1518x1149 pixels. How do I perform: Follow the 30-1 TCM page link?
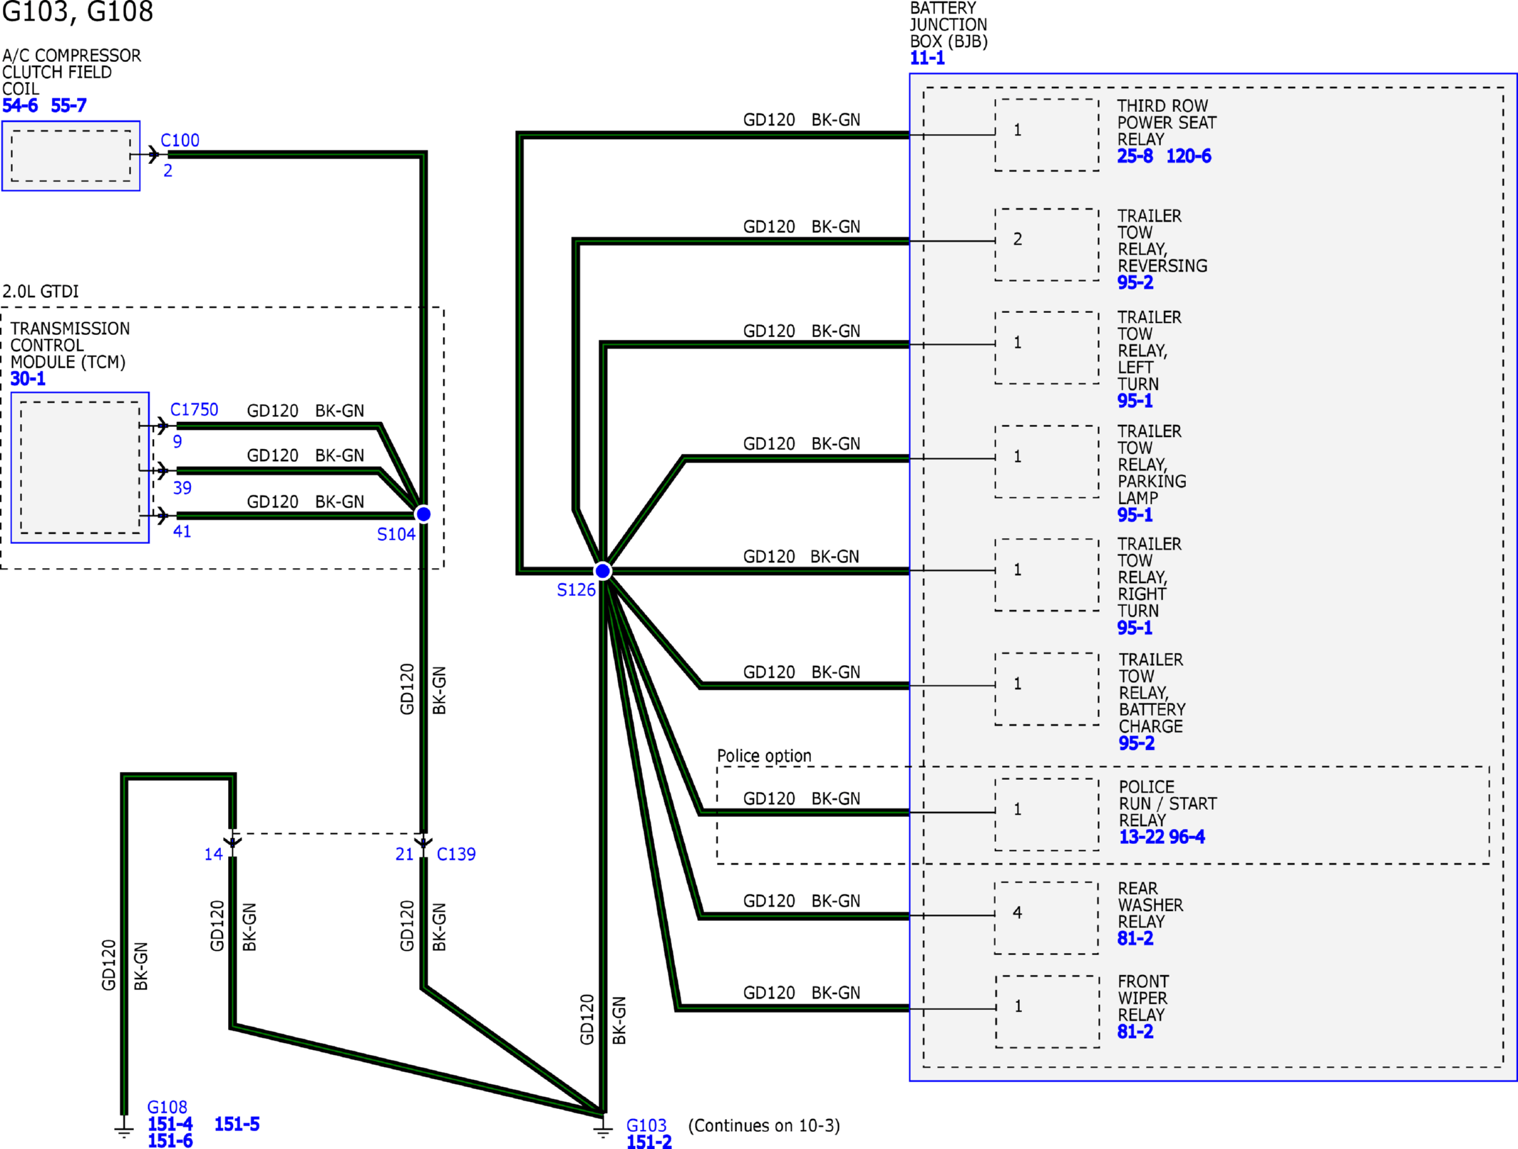(28, 379)
